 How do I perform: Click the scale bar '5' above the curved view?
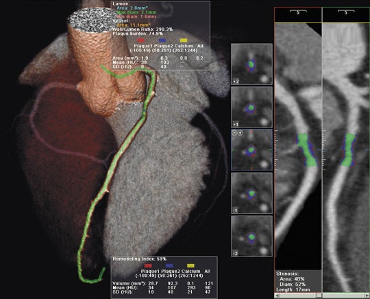298,12
